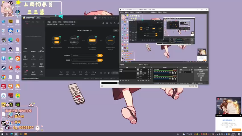The image size is (242, 136).
Task: Open View menu in OBS menu bar
Action: (x=132, y=12)
